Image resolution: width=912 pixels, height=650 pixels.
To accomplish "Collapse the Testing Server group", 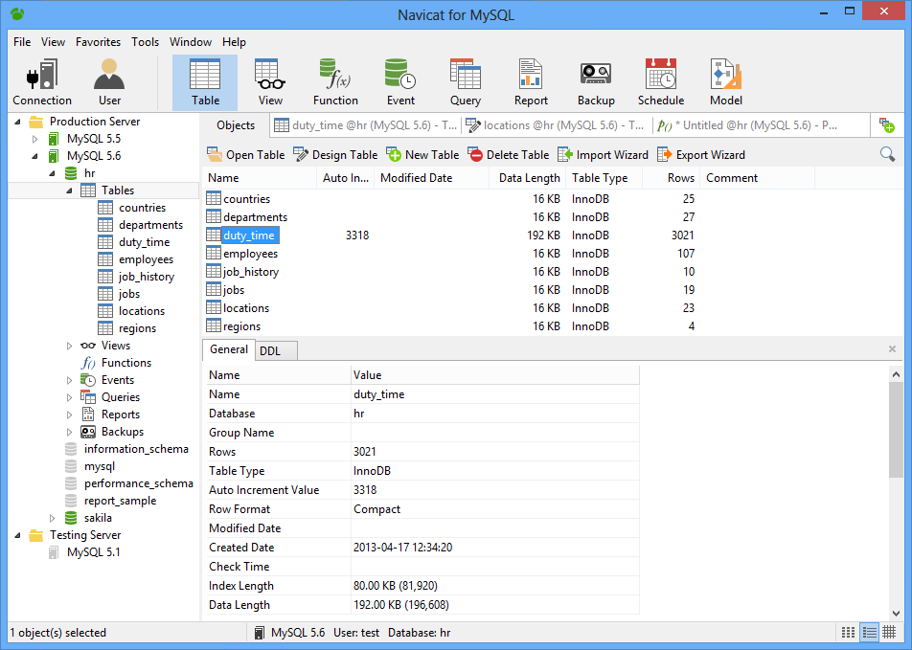I will [17, 535].
